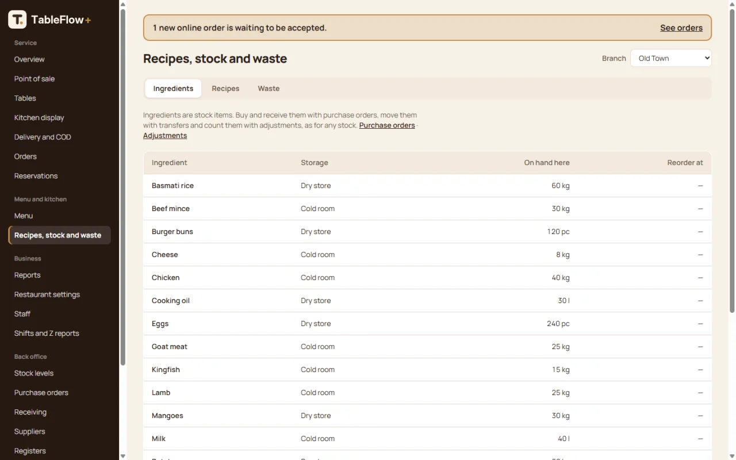This screenshot has width=736, height=460.
Task: Click the Burger buns ingredient
Action: click(x=172, y=232)
